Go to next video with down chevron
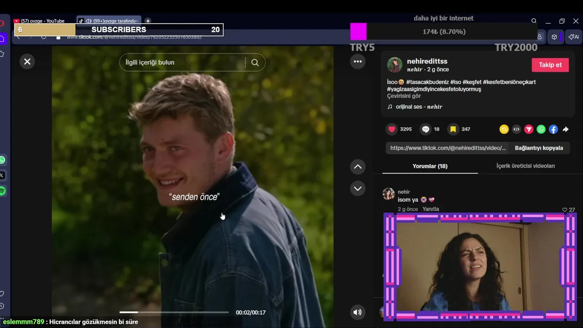This screenshot has width=583, height=328. (x=358, y=189)
